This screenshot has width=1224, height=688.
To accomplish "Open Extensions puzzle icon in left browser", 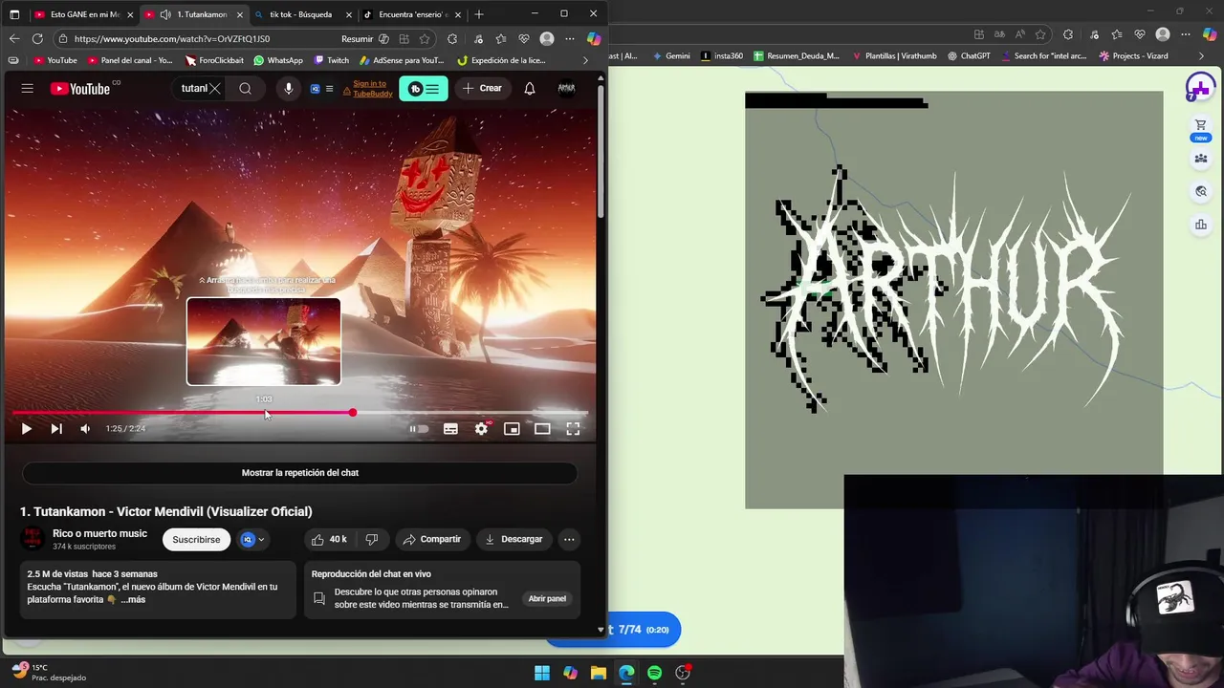I will click(x=452, y=39).
